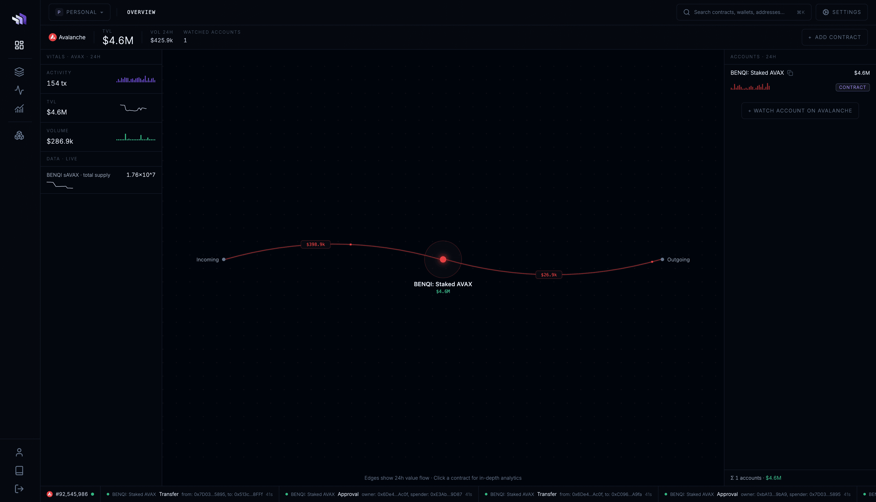Click the BENQI: Staked AVAX graph node

pos(443,259)
